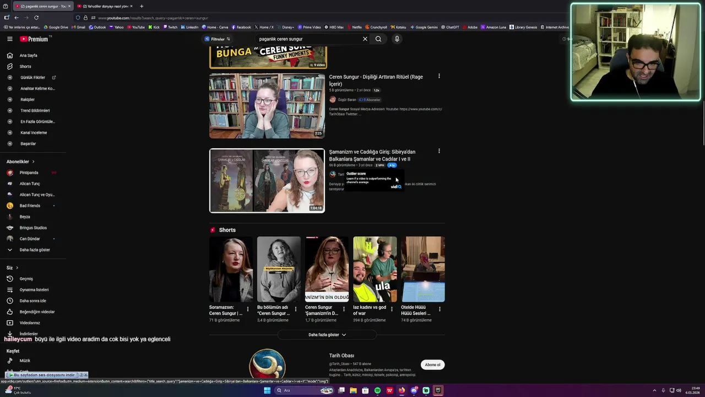The height and width of the screenshot is (397, 705).
Task: Open the ChatGPT bookmark
Action: 450,27
